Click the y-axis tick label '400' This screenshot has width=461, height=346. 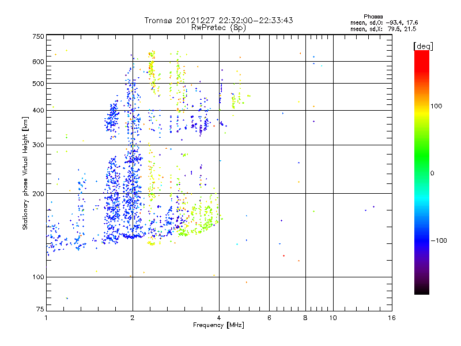(38, 111)
